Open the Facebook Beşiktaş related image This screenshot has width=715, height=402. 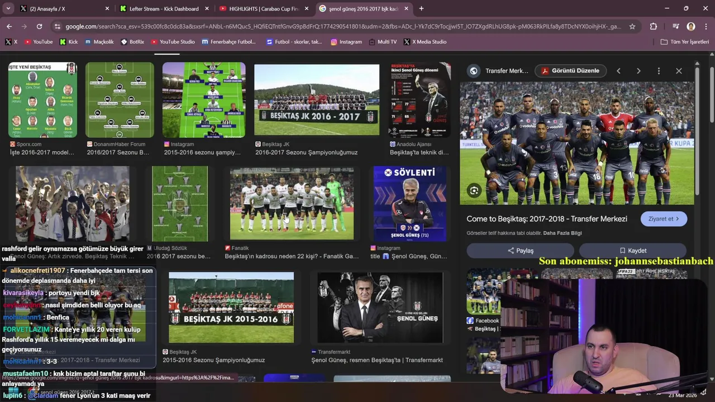tap(483, 292)
